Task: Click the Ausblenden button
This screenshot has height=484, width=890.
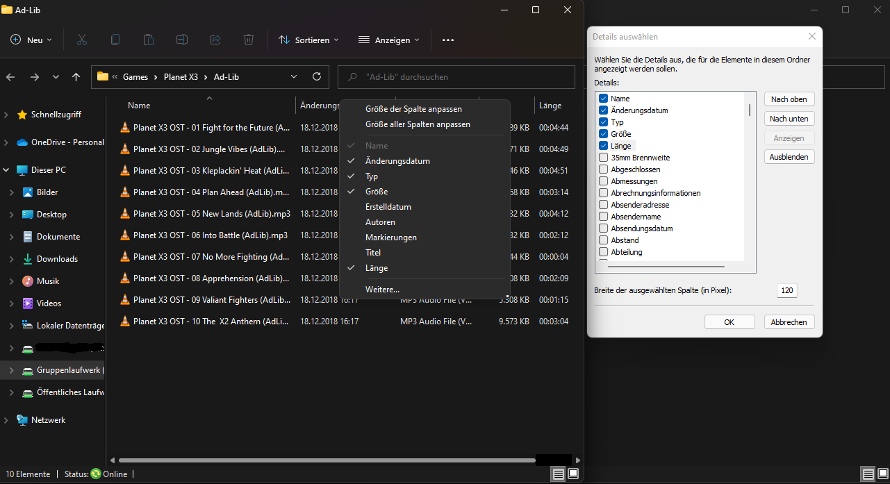Action: [x=789, y=157]
